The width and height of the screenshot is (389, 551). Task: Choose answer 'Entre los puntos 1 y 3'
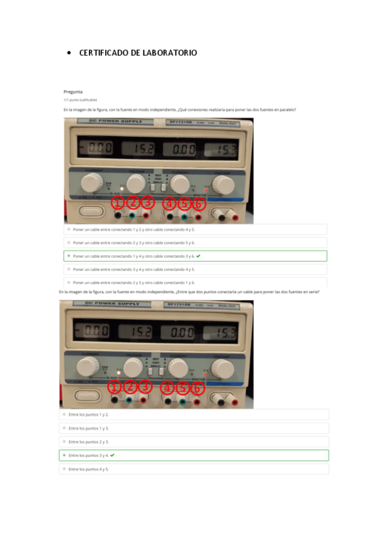click(x=194, y=428)
